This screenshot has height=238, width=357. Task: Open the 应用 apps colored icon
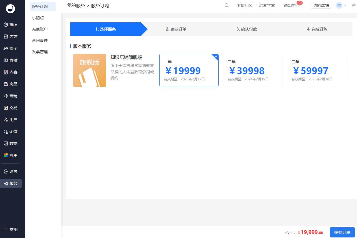[x=6, y=155]
